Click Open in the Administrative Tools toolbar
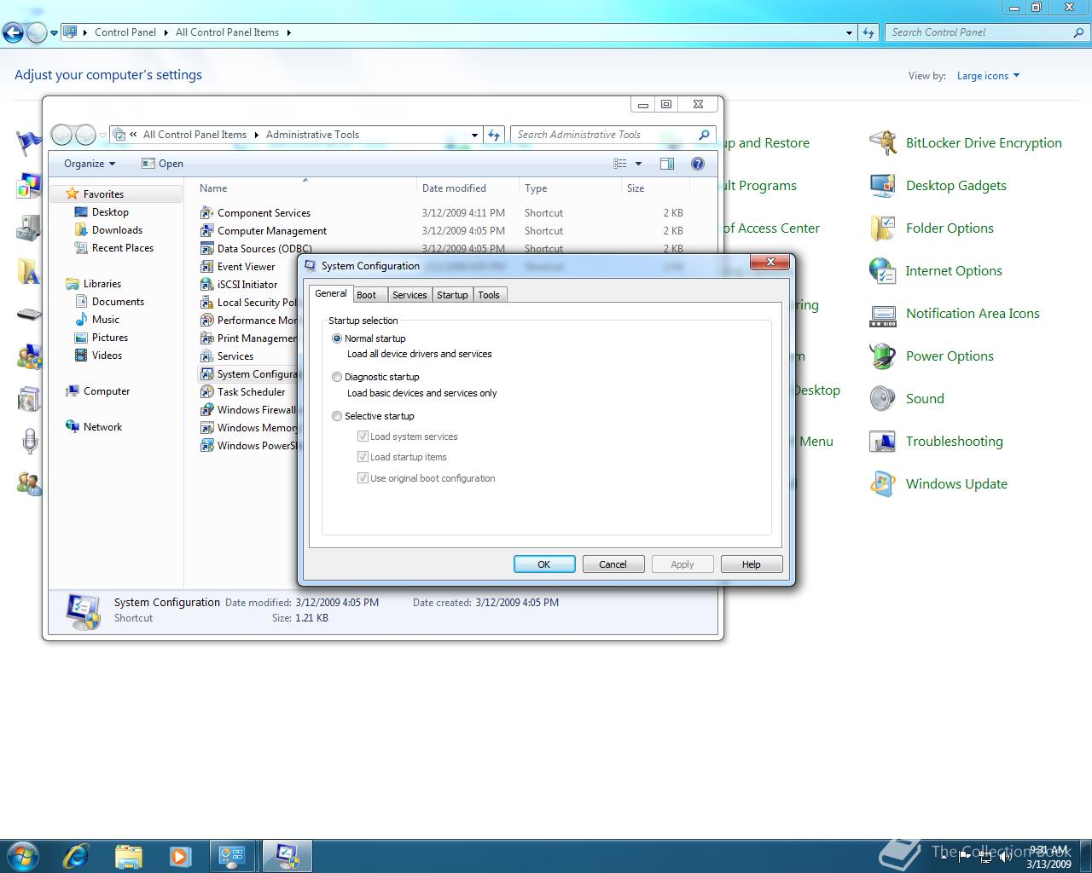This screenshot has width=1092, height=873. [x=162, y=164]
